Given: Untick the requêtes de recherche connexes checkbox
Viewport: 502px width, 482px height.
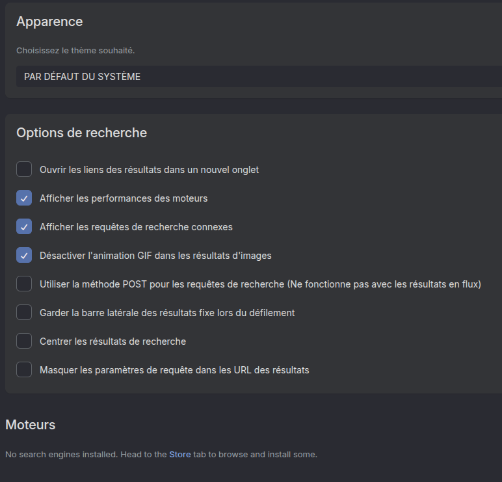Looking at the screenshot, I should click(24, 226).
